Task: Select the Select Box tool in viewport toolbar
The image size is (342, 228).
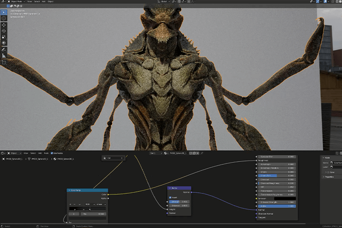Action: (x=4, y=12)
